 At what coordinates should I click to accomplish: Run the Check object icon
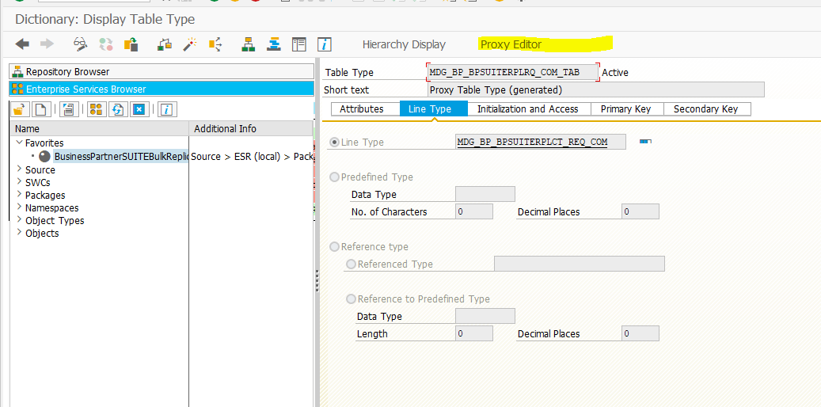pos(165,44)
